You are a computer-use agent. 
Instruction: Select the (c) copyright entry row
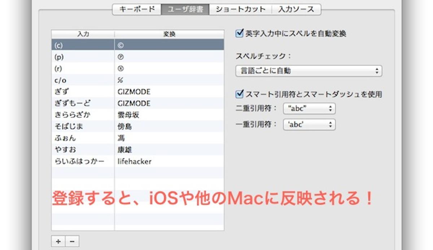point(137,45)
